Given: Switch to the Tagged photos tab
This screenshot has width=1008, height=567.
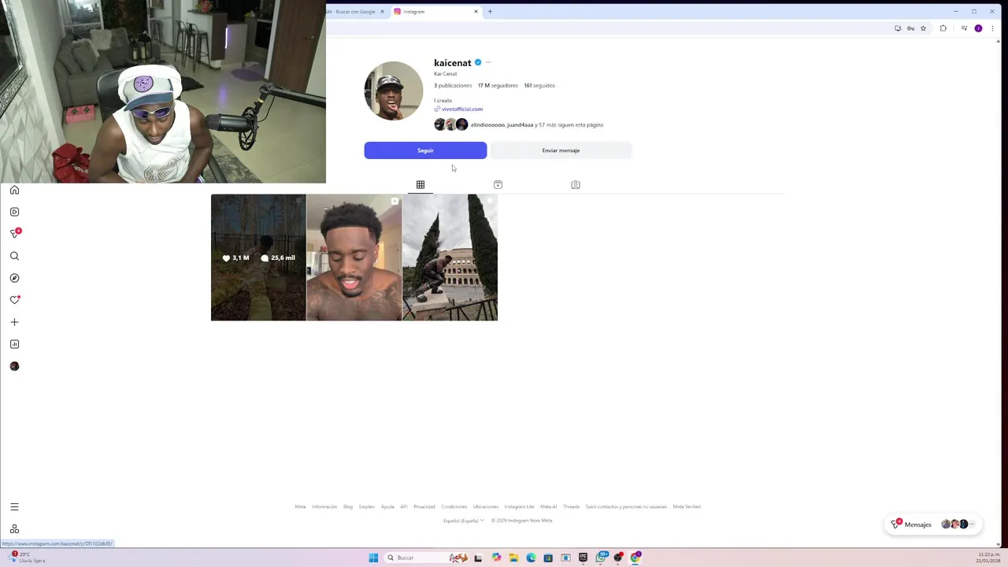Looking at the screenshot, I should [576, 184].
